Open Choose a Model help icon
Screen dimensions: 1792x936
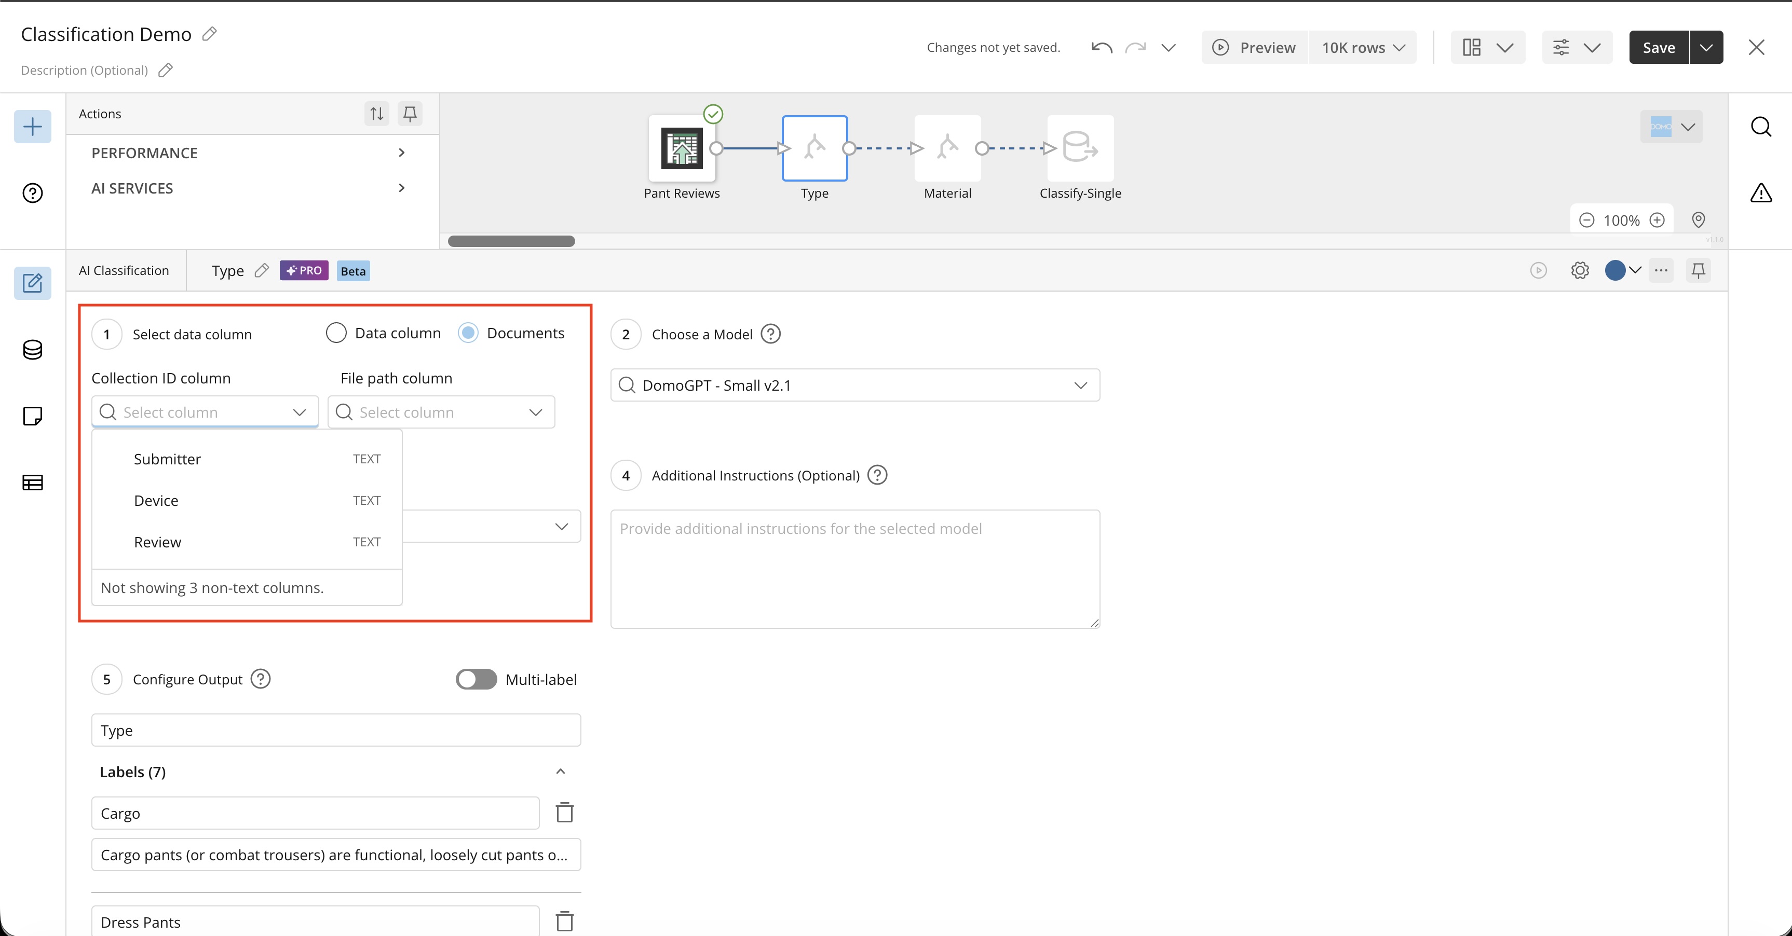tap(770, 335)
